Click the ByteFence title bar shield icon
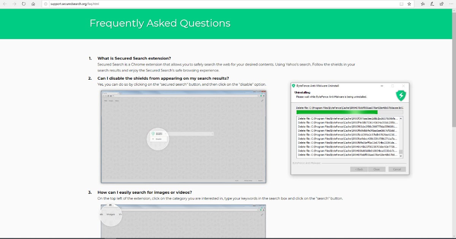Viewport: 456px width, 239px height. click(x=294, y=86)
